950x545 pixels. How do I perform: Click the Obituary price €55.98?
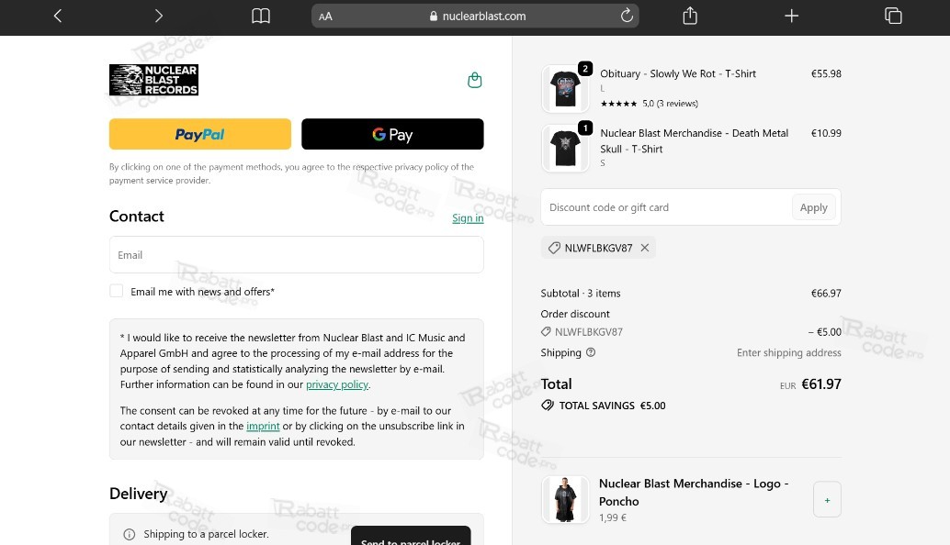click(826, 73)
